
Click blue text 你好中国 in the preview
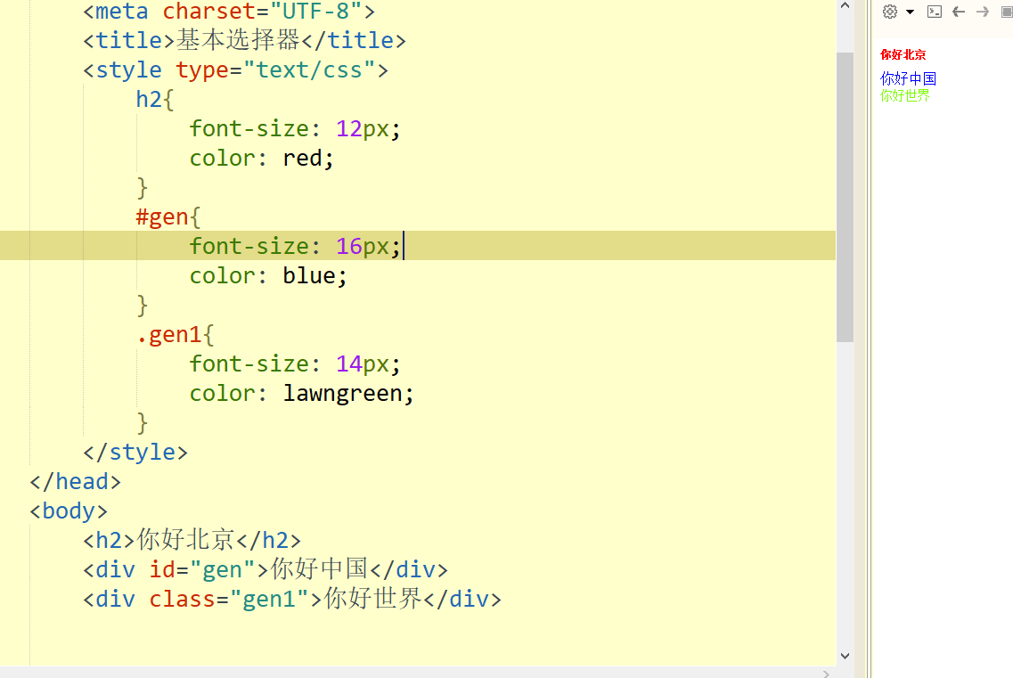[x=908, y=79]
